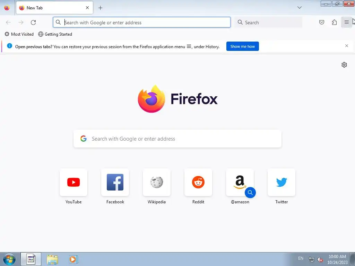Screen dimensions: 355x266
Task: Click the address bar search magnifier icon
Action: click(58, 22)
